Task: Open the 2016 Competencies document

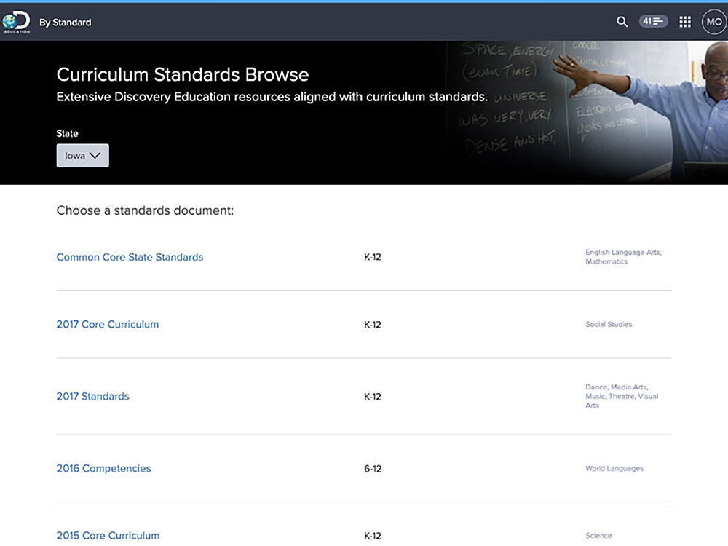Action: (103, 468)
